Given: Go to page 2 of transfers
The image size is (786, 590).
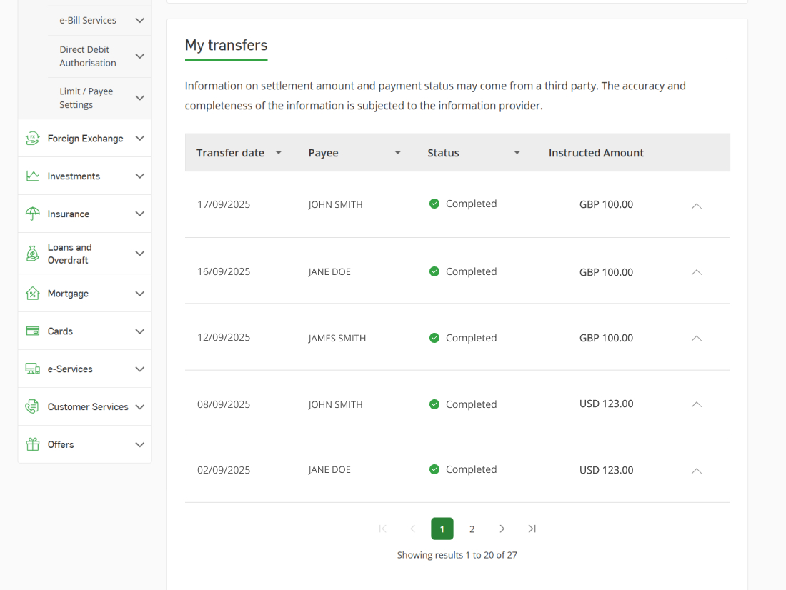Looking at the screenshot, I should click(x=472, y=529).
